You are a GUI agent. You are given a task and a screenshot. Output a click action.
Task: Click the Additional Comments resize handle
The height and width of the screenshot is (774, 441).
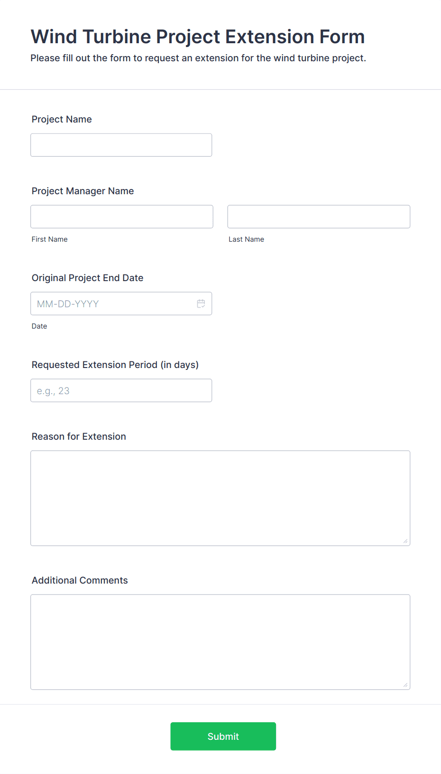tap(405, 685)
